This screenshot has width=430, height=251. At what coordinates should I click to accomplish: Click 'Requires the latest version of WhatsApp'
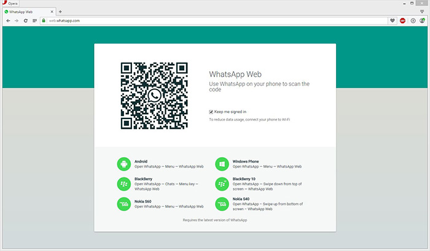(x=215, y=220)
